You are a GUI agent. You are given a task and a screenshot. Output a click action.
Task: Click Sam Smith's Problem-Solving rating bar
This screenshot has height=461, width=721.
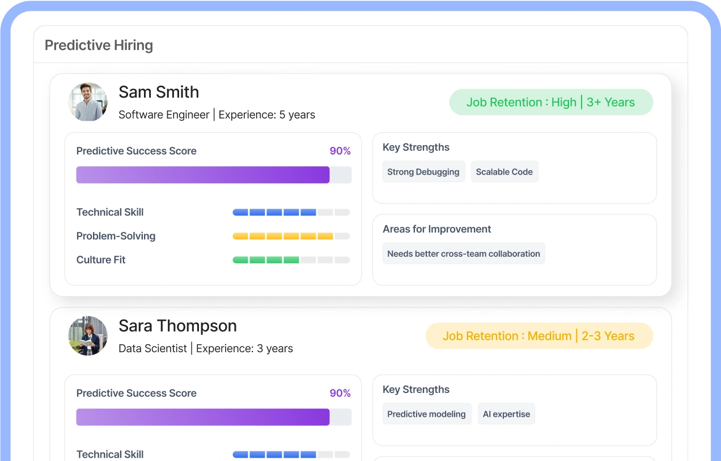coord(291,236)
